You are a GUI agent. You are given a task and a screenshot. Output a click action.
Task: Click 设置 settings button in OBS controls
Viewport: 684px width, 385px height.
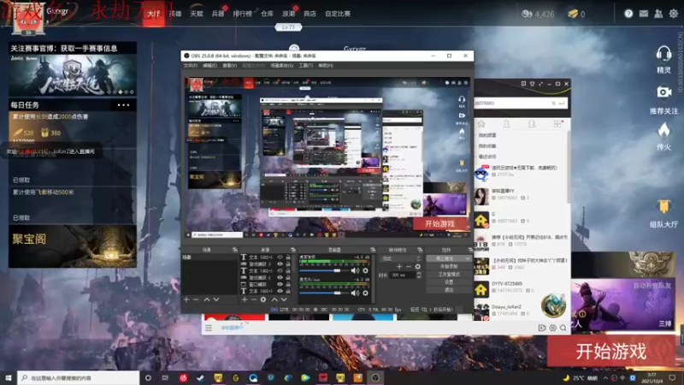pos(448,282)
